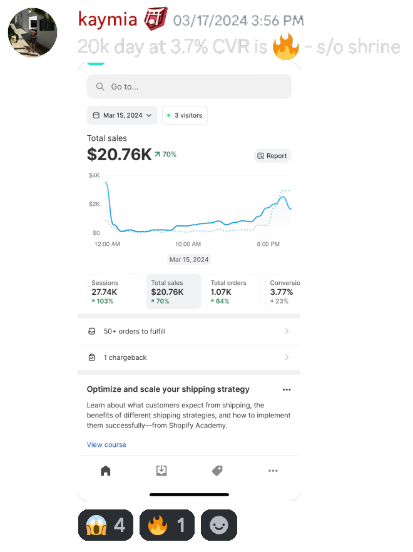Toggle the fire emoji reaction
Viewport: 413px width, 552px height.
coord(166,524)
